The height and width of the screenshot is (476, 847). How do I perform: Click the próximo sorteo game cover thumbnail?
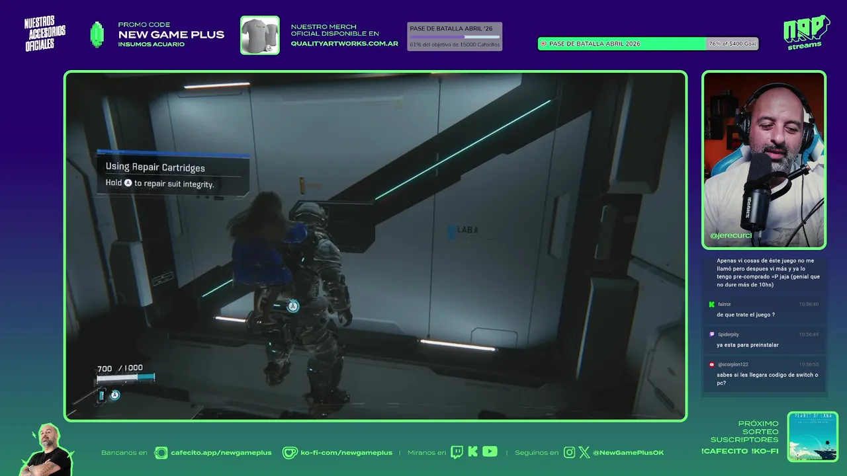click(813, 436)
